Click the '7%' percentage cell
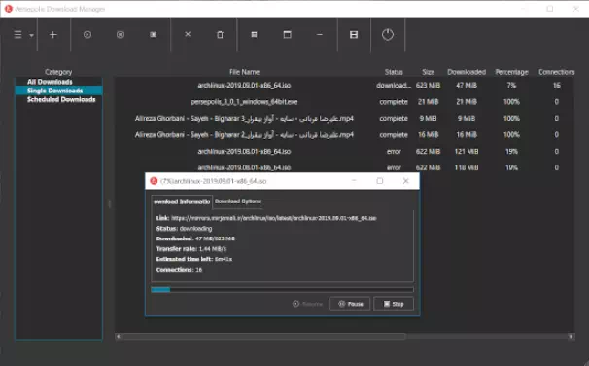The width and height of the screenshot is (589, 366). 511,85
